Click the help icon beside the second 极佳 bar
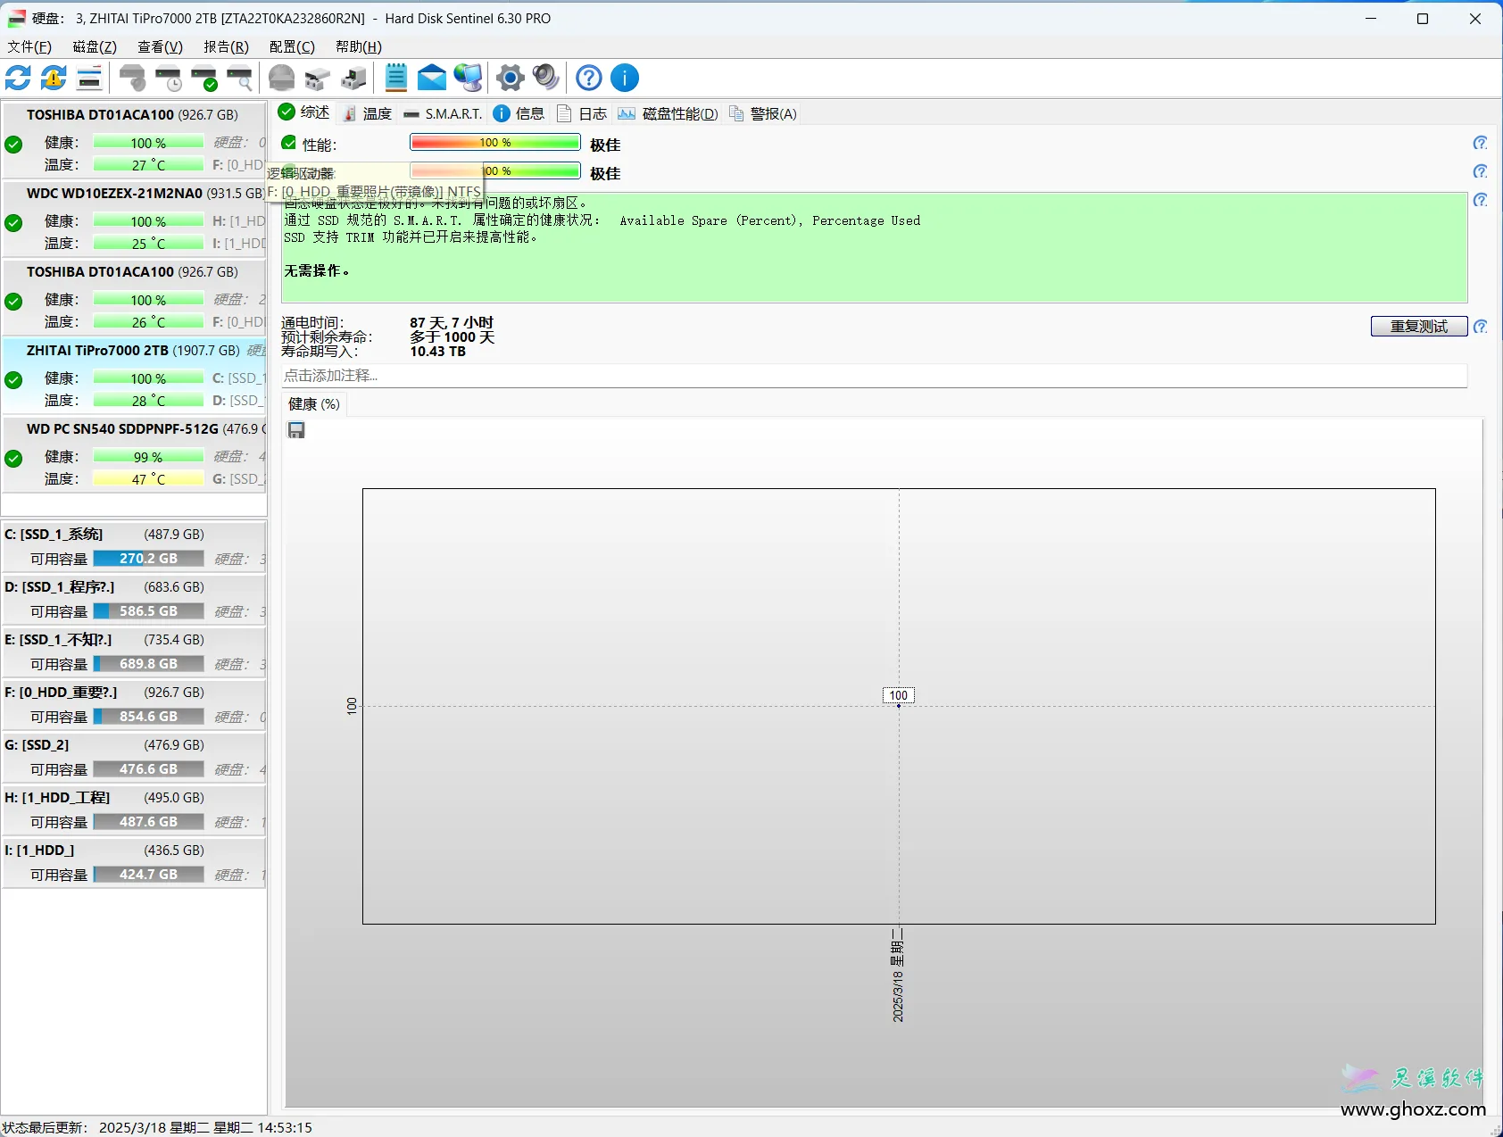 click(x=1480, y=171)
